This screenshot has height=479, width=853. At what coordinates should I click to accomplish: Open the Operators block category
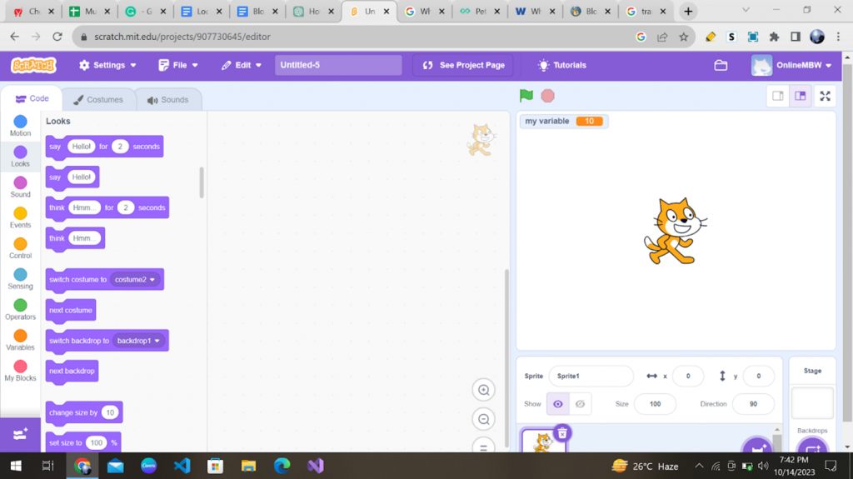click(20, 308)
